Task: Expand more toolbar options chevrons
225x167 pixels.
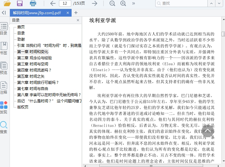Action: pos(134,3)
